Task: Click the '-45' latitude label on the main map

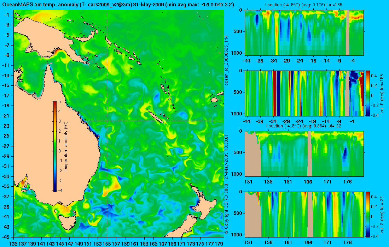Action: 7,237
